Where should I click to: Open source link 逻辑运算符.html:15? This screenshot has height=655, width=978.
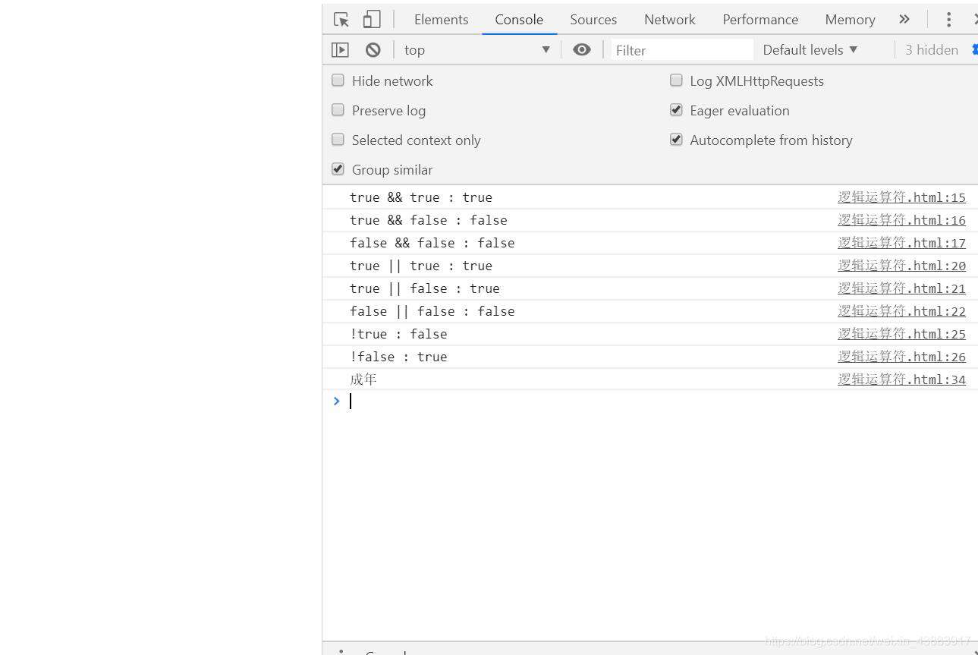click(x=901, y=197)
